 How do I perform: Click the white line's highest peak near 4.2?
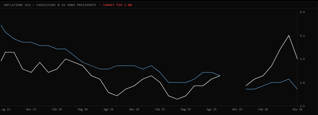pos(289,36)
